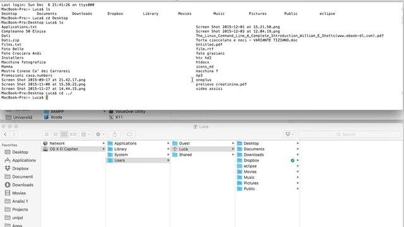Select the Users folder in second column
The image size is (404, 227).
[138, 160]
